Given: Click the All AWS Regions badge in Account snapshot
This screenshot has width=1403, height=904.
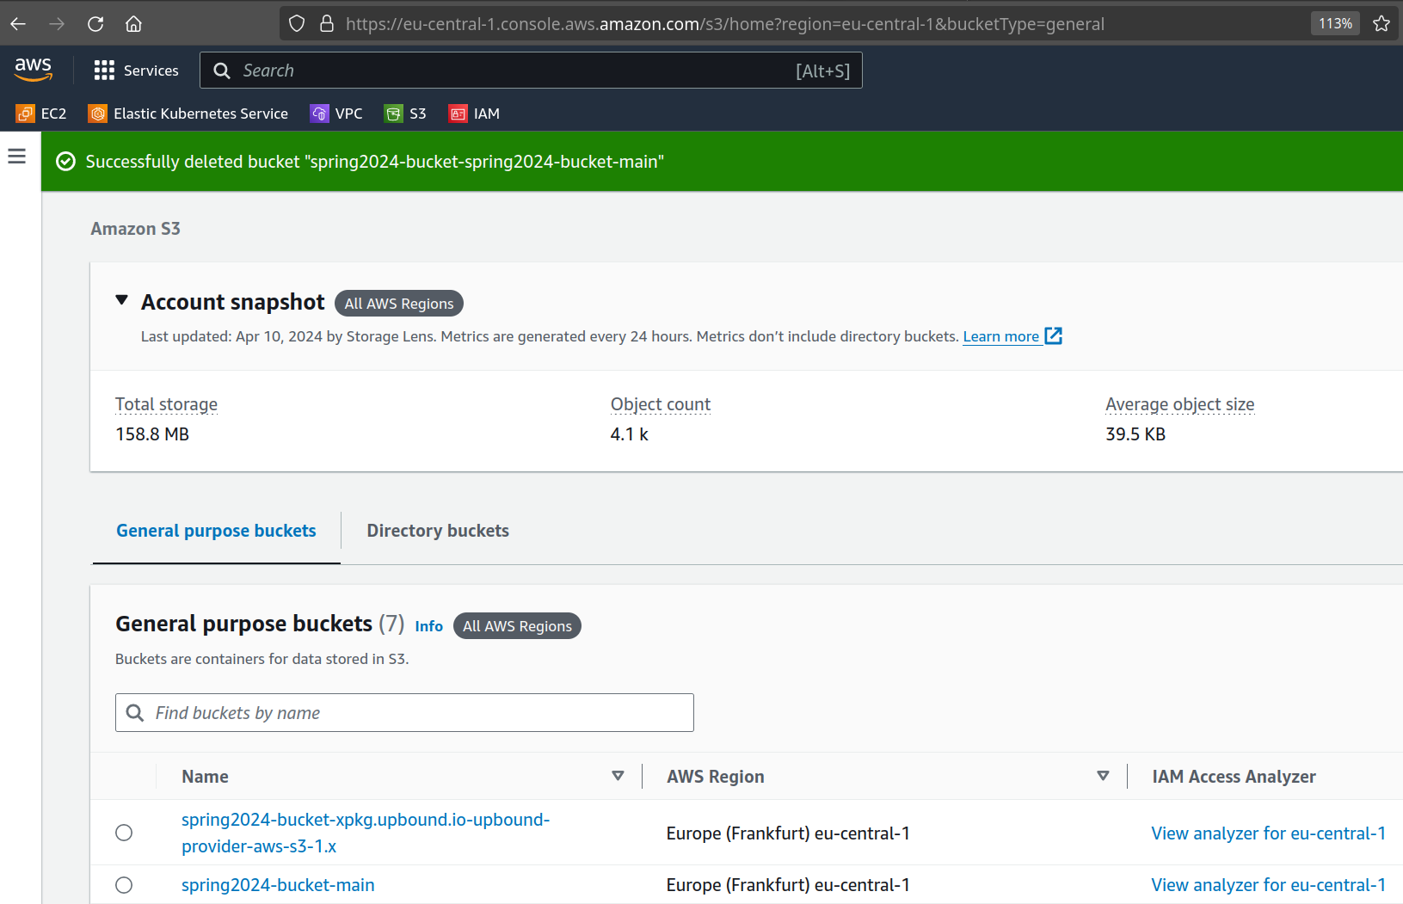Looking at the screenshot, I should click(x=399, y=304).
